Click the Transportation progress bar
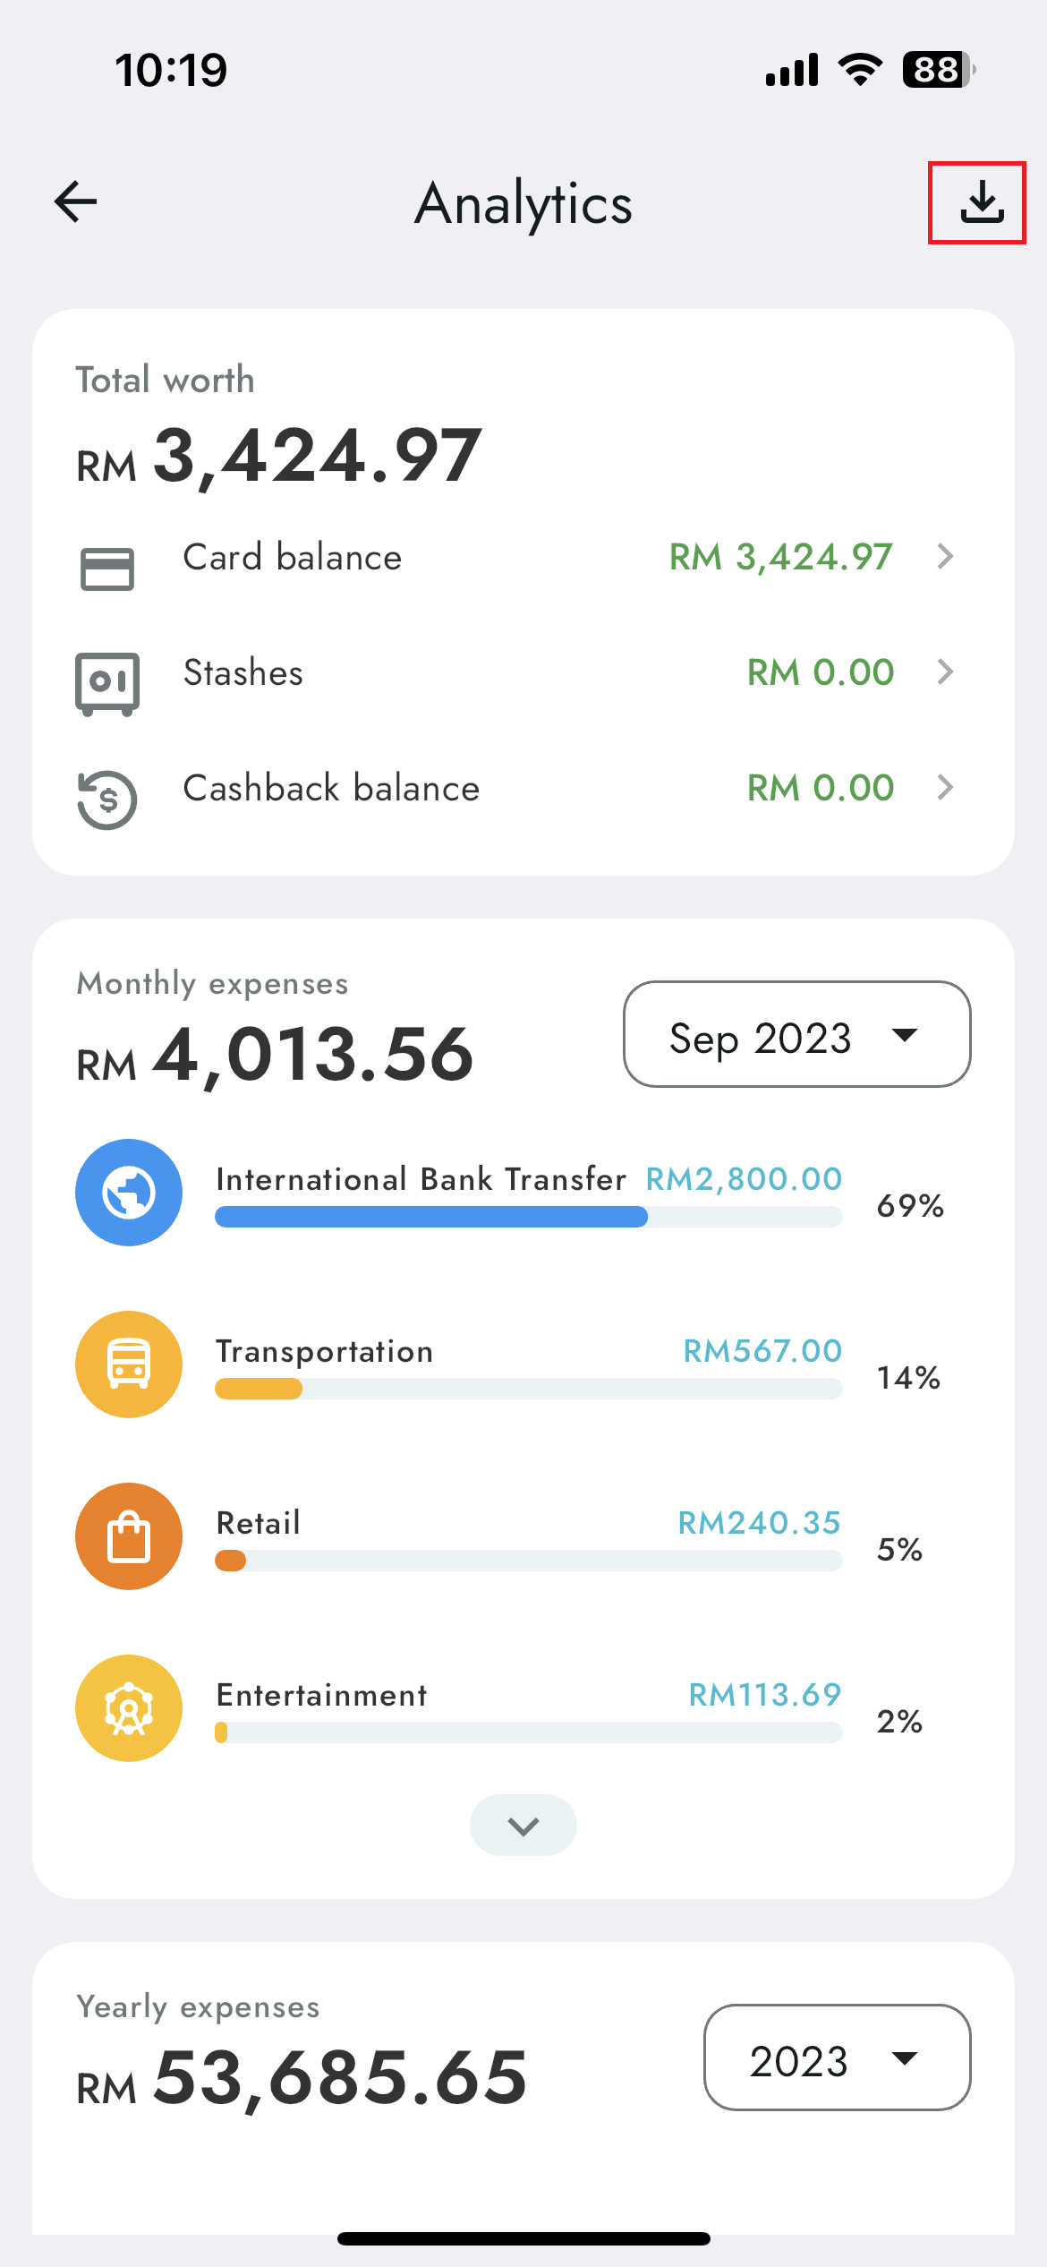 (x=528, y=1389)
